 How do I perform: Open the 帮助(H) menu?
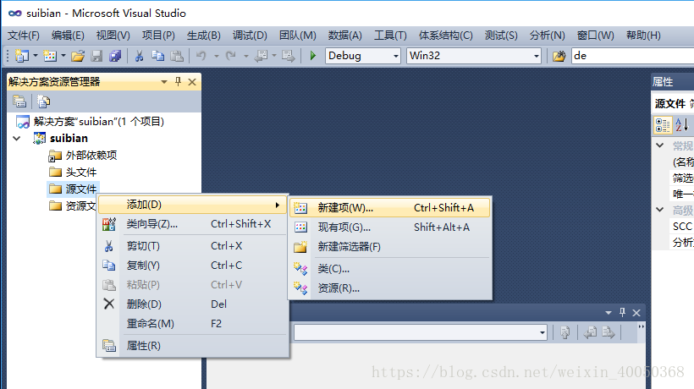(x=643, y=36)
